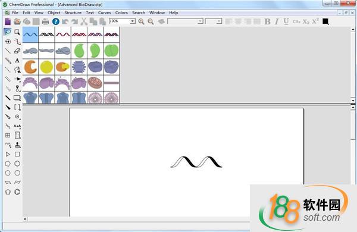Click the black color swatch button

325,21
